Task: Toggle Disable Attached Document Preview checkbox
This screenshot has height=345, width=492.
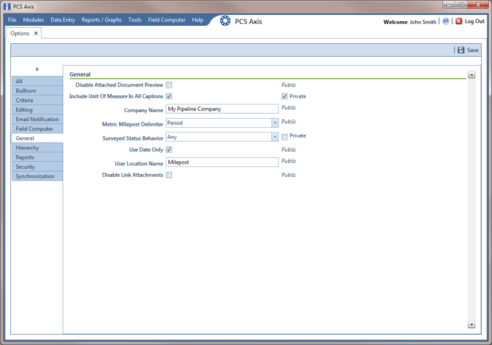Action: [x=169, y=85]
